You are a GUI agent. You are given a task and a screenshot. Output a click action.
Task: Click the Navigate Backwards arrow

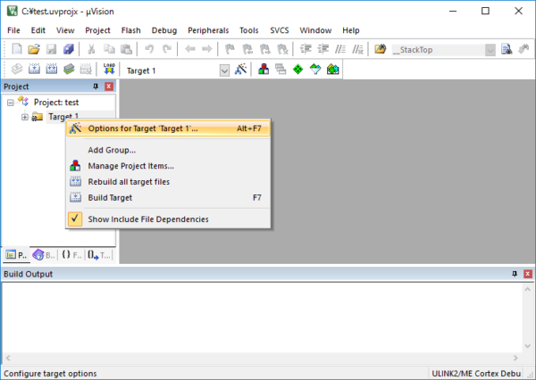189,49
